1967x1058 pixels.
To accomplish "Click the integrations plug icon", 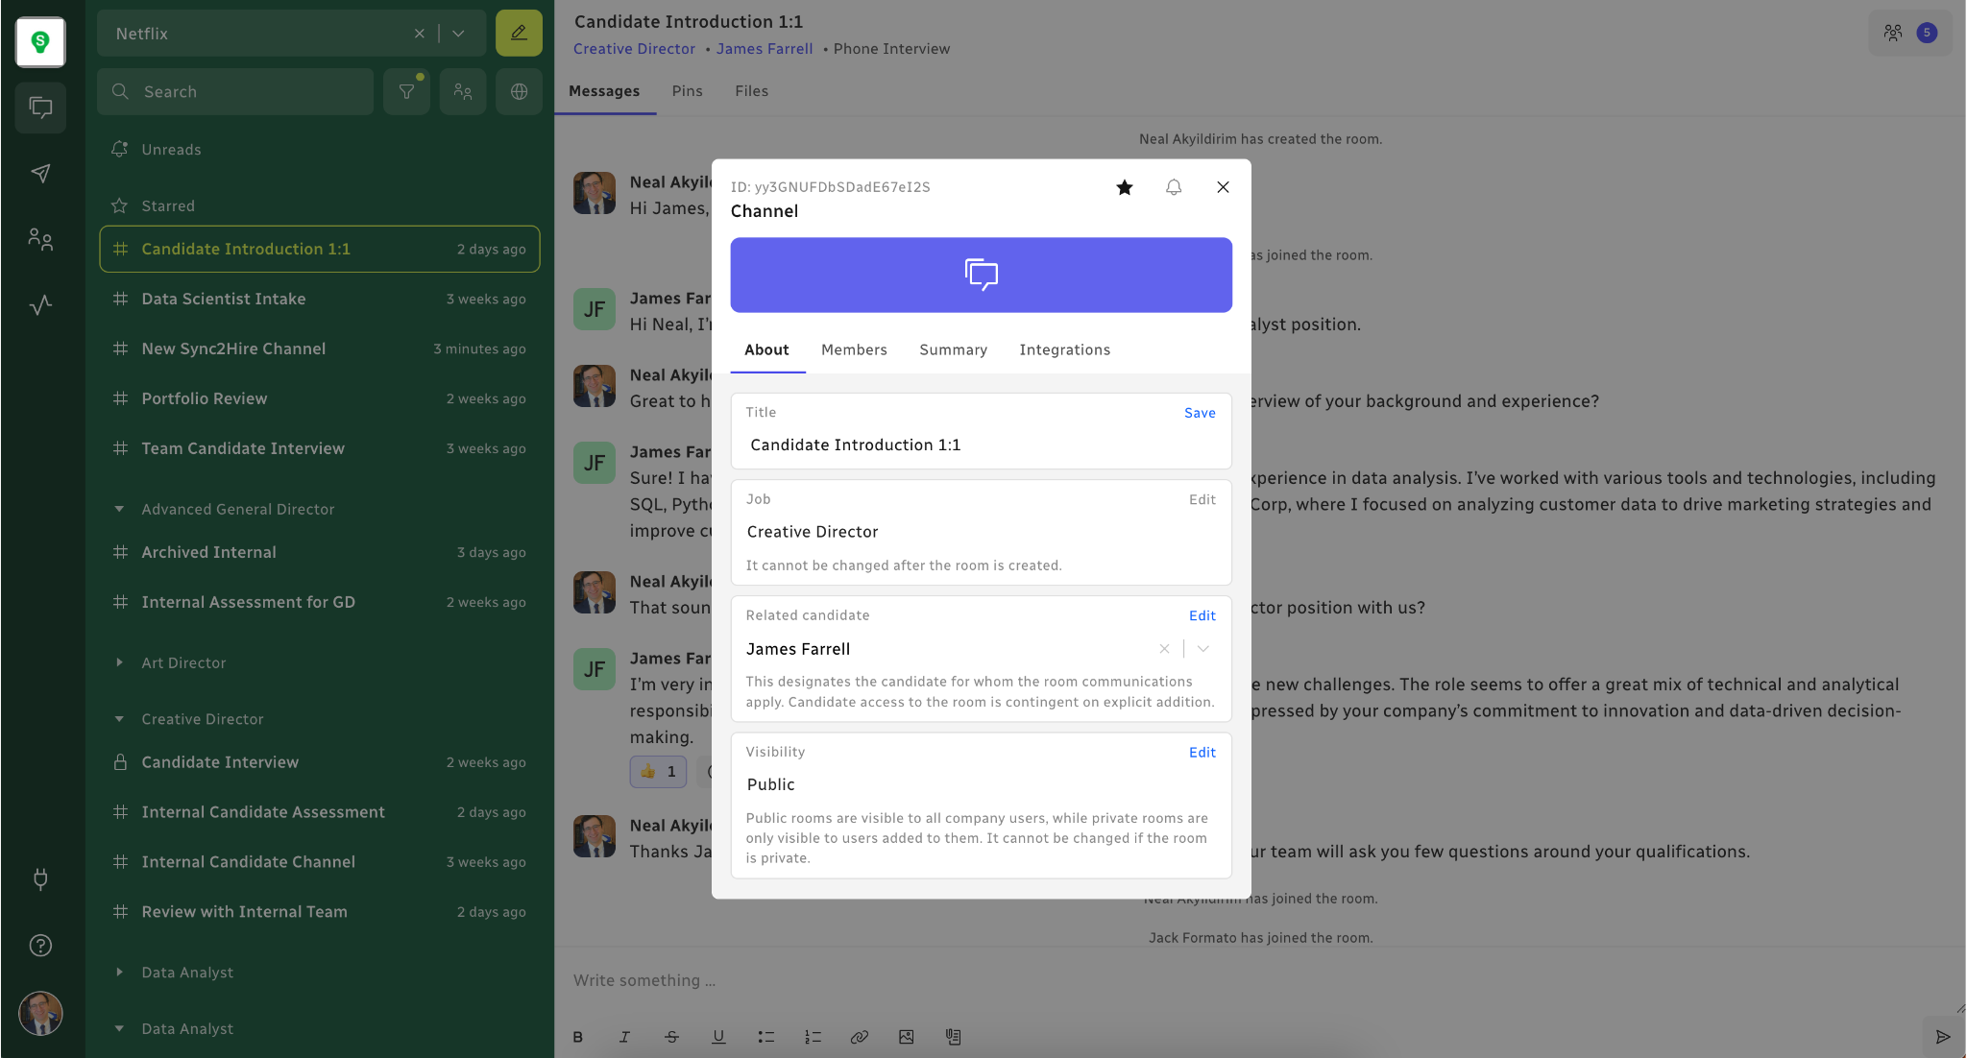I will (x=40, y=878).
